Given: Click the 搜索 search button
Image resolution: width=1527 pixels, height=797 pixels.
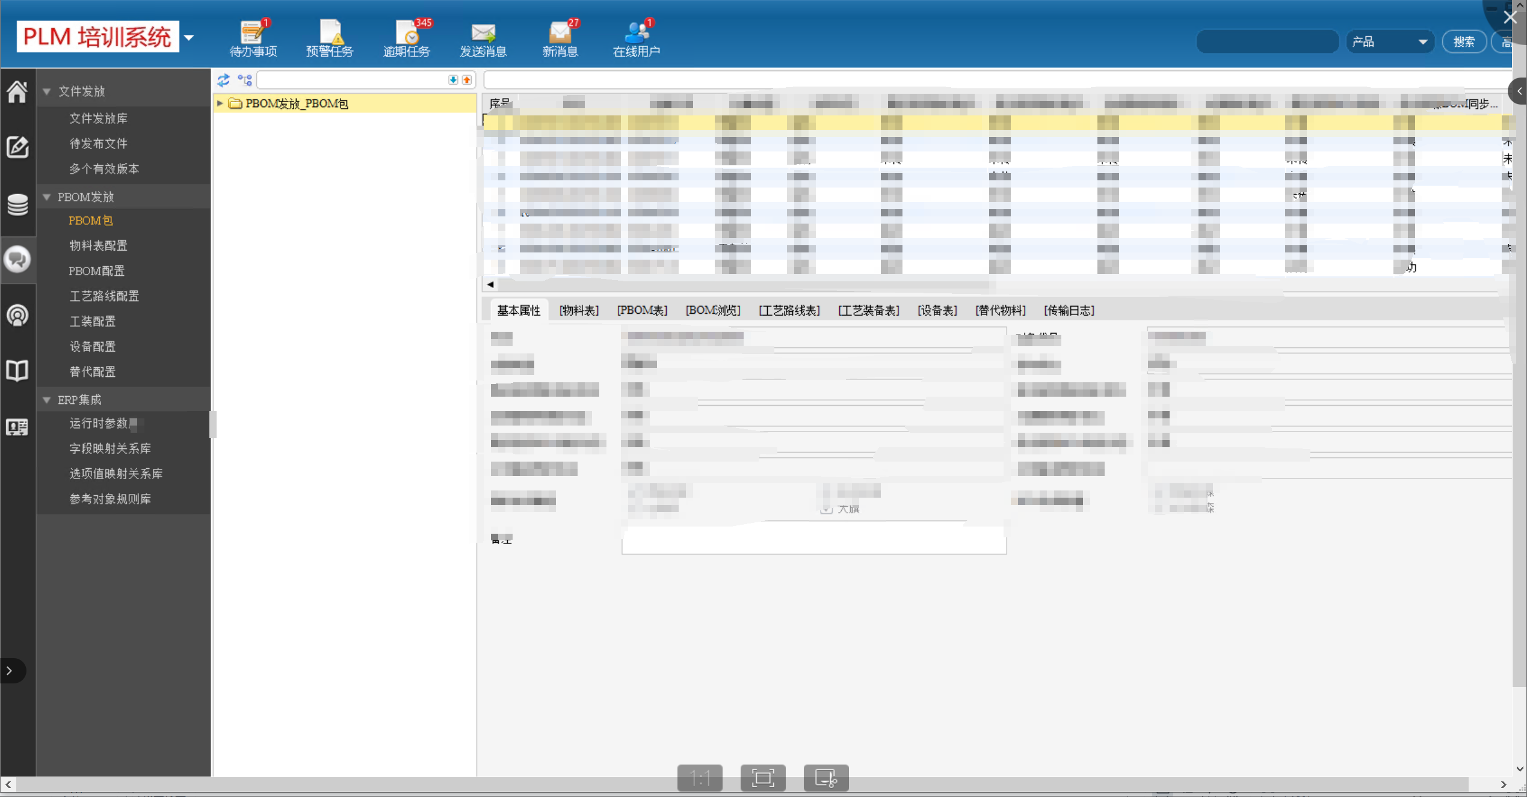Looking at the screenshot, I should tap(1464, 41).
